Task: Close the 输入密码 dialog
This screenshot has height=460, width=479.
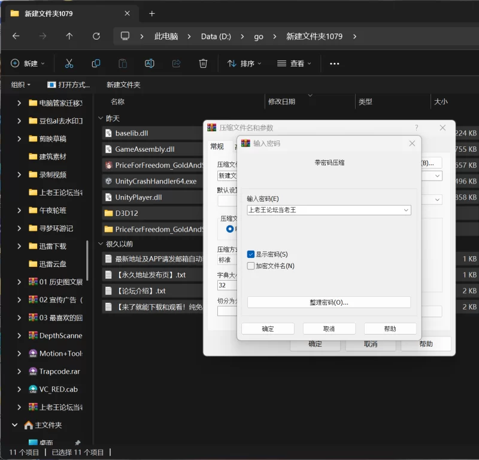Action: (x=412, y=143)
